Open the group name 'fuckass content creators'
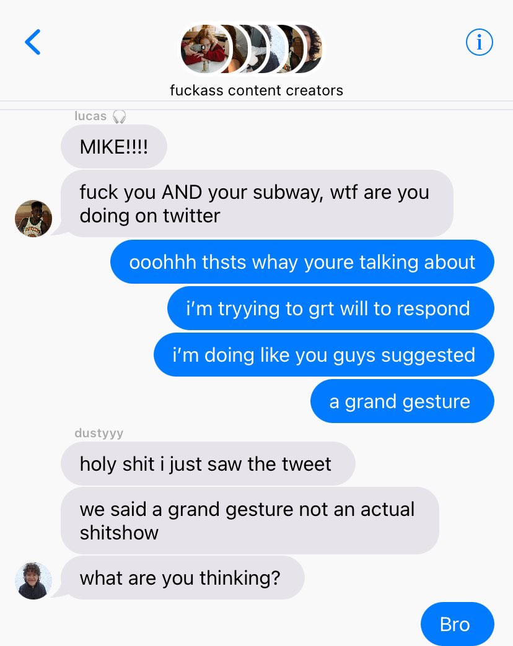 click(x=256, y=90)
